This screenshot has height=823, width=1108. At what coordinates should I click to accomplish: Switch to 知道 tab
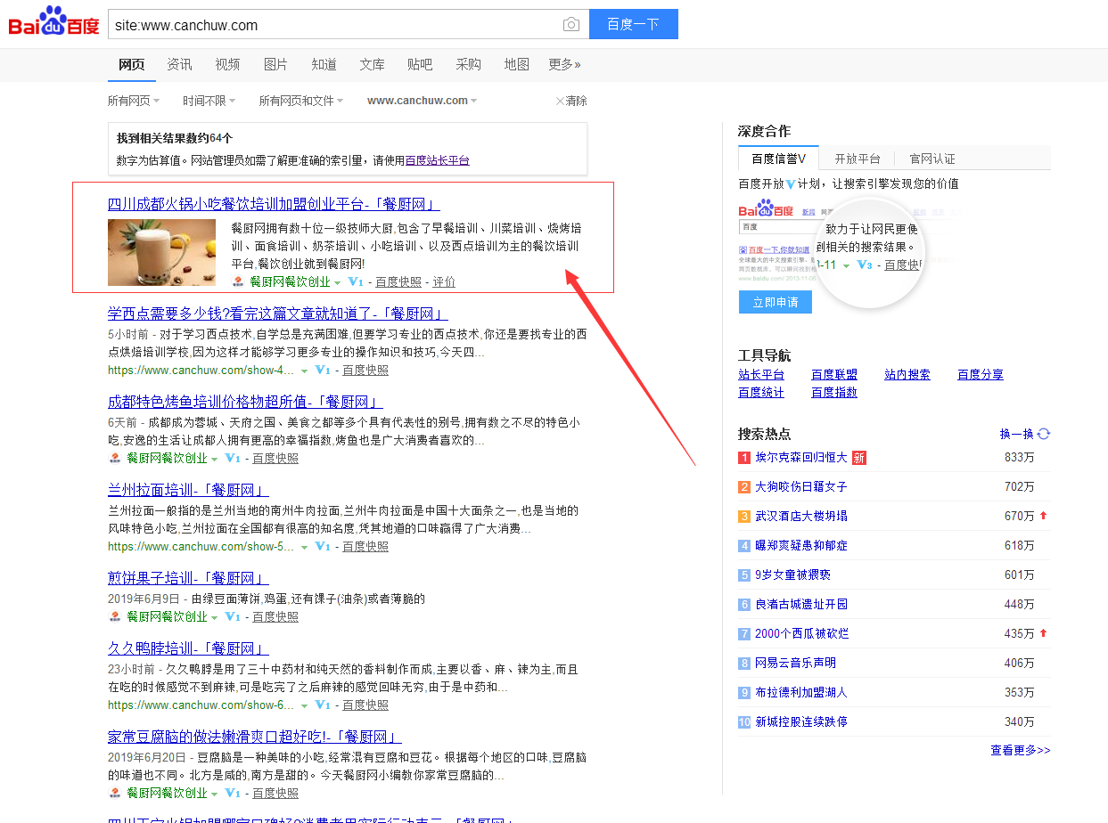pyautogui.click(x=324, y=64)
